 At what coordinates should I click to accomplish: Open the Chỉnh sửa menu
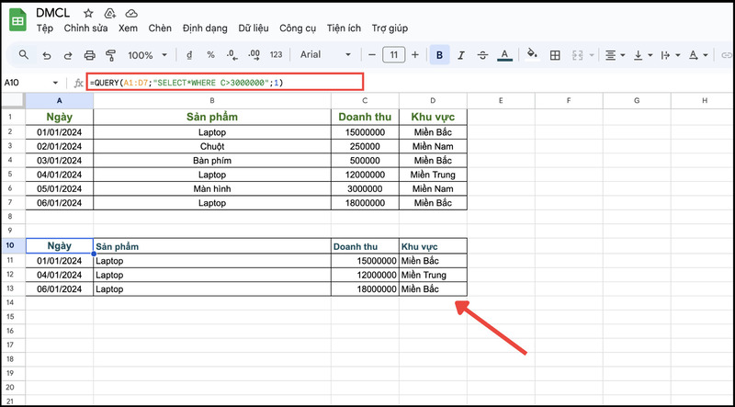(85, 28)
